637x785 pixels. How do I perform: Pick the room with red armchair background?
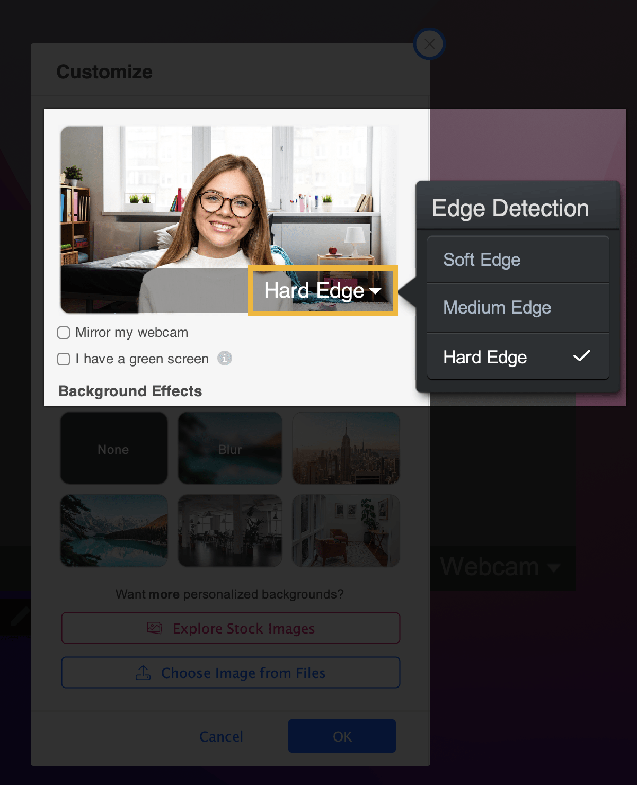[346, 531]
